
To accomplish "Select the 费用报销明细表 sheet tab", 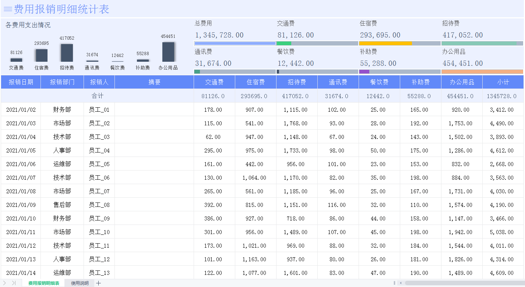I will tap(44, 283).
